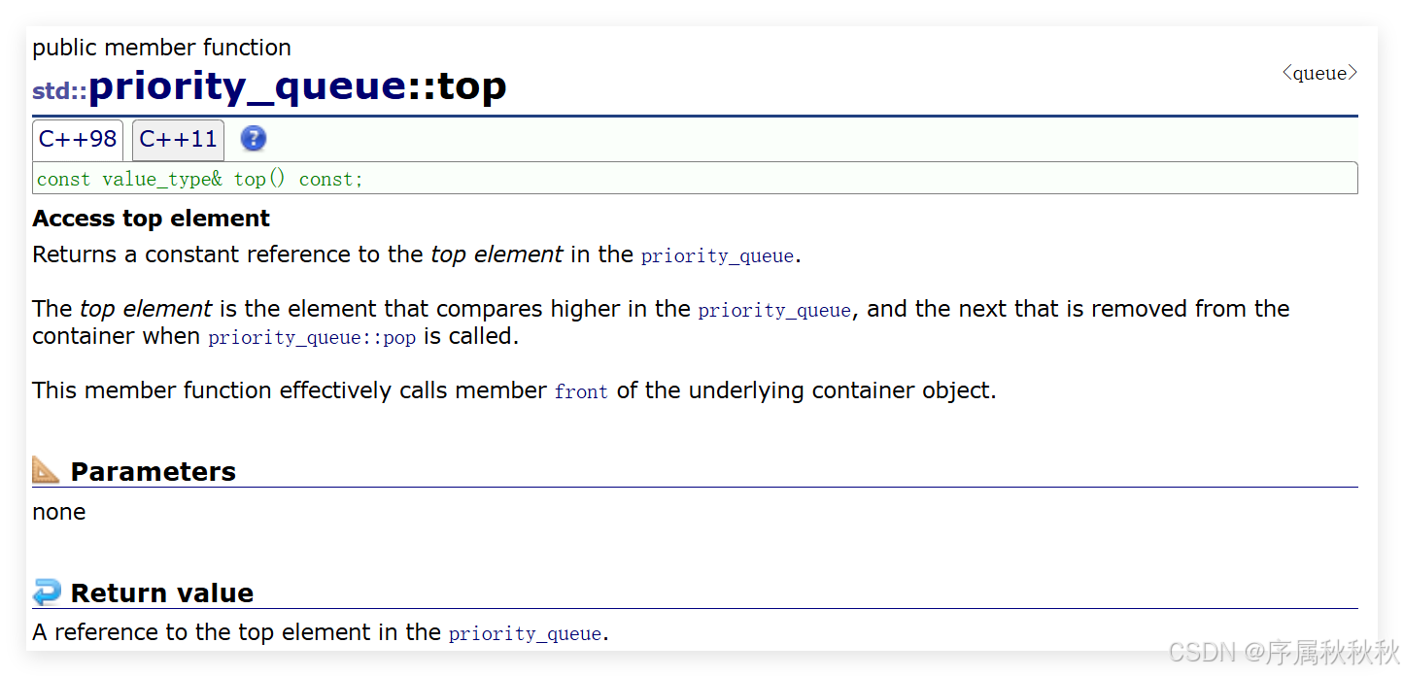The image size is (1404, 677).
Task: Follow the front member link
Action: (x=581, y=392)
